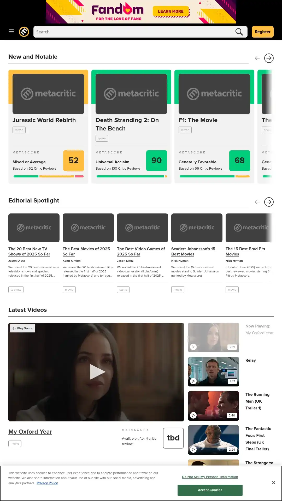The image size is (282, 501).
Task: Click the Keith Kimbell author name
Action: tap(72, 261)
